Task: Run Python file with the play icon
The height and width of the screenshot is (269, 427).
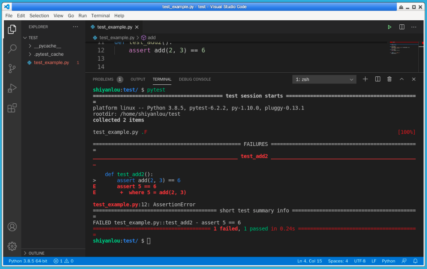Action: tap(389, 27)
